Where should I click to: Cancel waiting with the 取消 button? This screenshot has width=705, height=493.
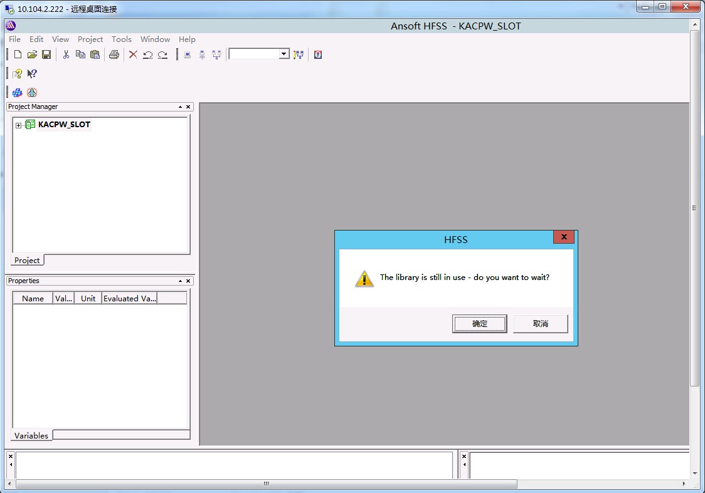coord(541,324)
